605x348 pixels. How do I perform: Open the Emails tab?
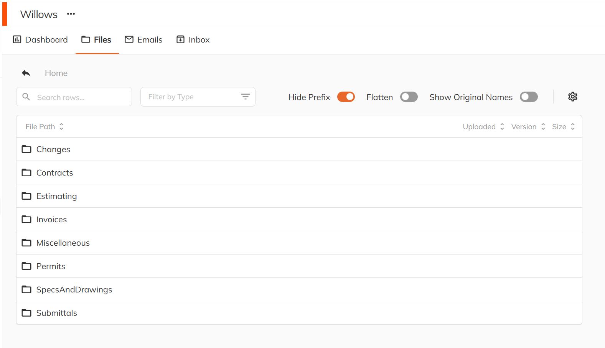click(143, 40)
